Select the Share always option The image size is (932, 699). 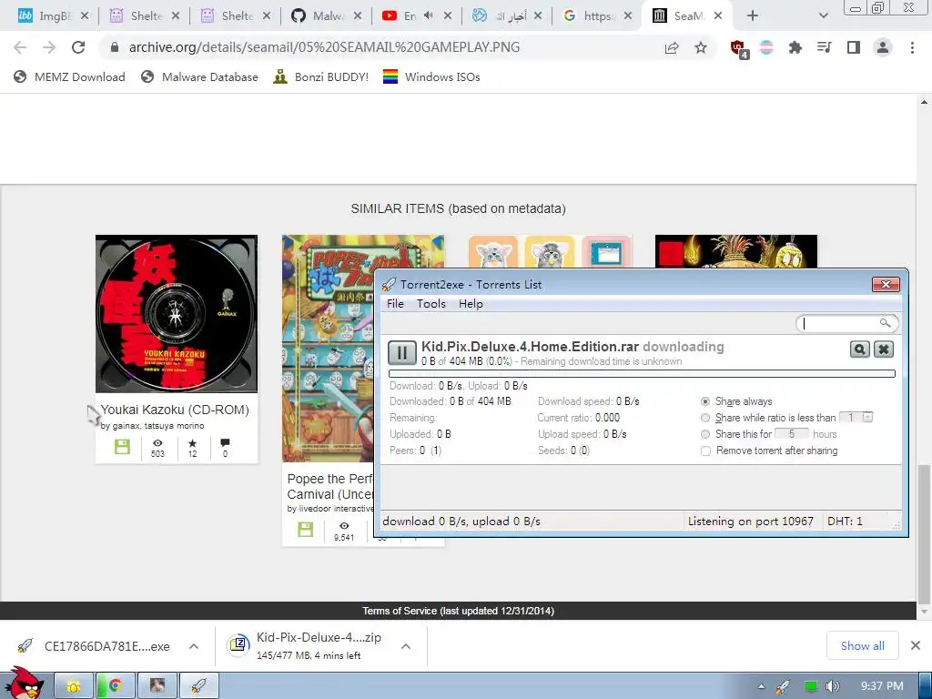click(705, 401)
